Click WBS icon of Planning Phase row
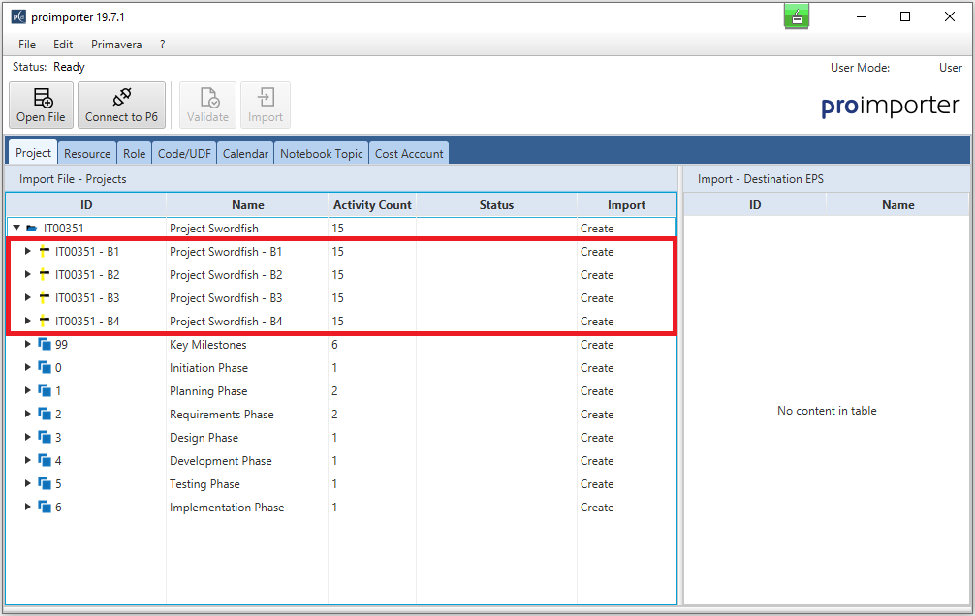 (x=45, y=390)
